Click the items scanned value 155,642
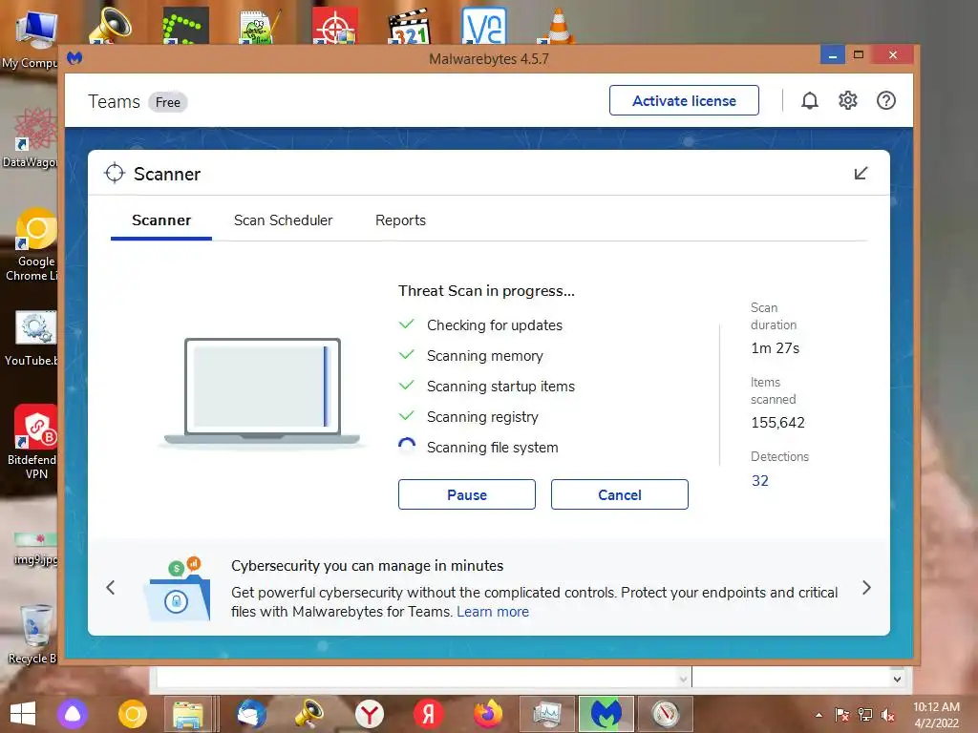 coord(777,423)
